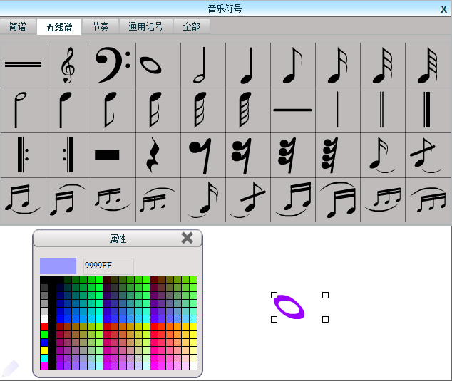Pick the pure red swatch in palette
The width and height of the screenshot is (452, 381).
point(44,327)
